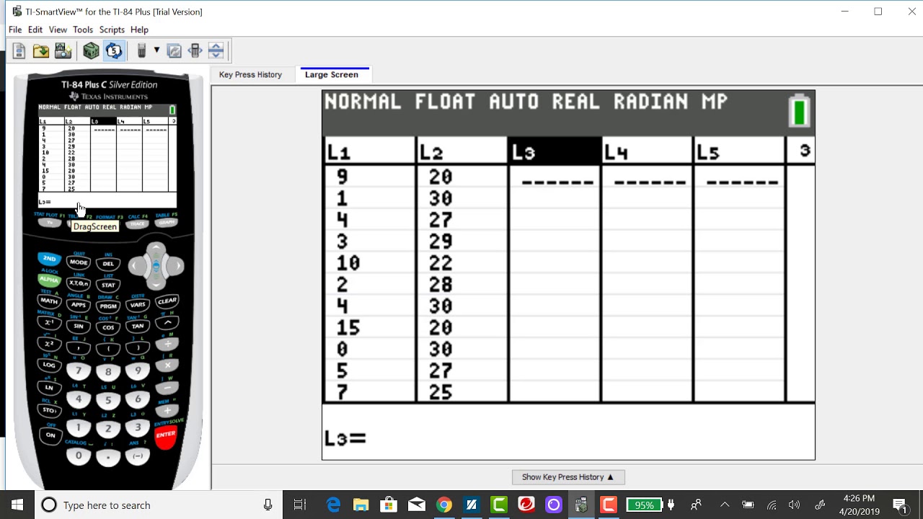
Task: Click the number 7 calculator key
Action: pos(79,371)
